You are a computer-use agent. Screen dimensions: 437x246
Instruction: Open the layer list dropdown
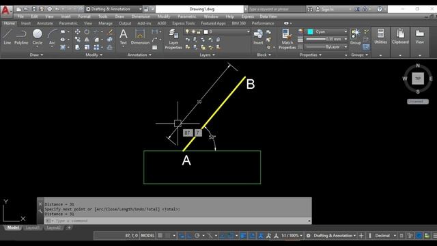[217, 31]
